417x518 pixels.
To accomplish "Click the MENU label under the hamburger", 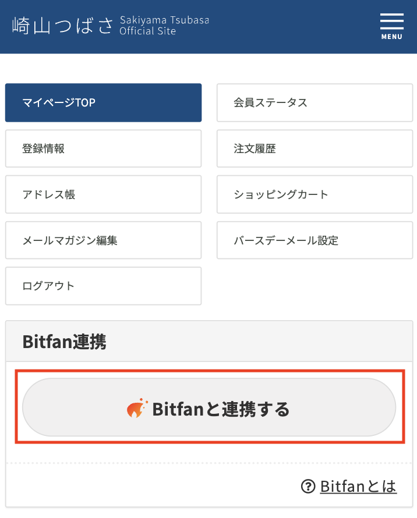I will tap(391, 36).
